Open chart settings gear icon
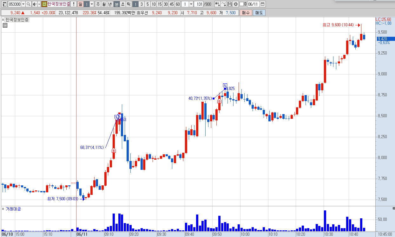This screenshot has height=237, width=395. point(236,4)
